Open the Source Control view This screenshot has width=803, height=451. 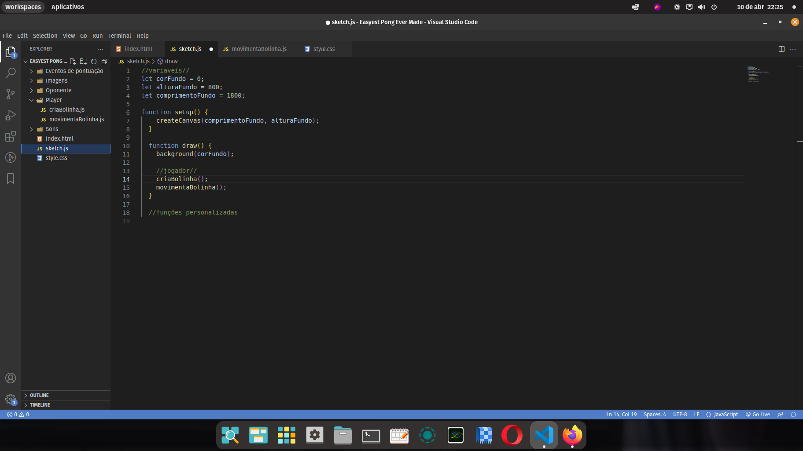point(11,94)
